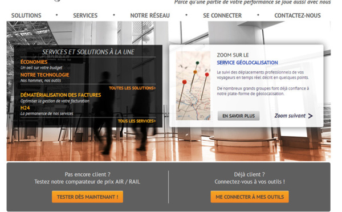Image resolution: width=342 pixels, height=212 pixels.
Task: Click 'Pas encore client ?' text
Action: (x=87, y=174)
